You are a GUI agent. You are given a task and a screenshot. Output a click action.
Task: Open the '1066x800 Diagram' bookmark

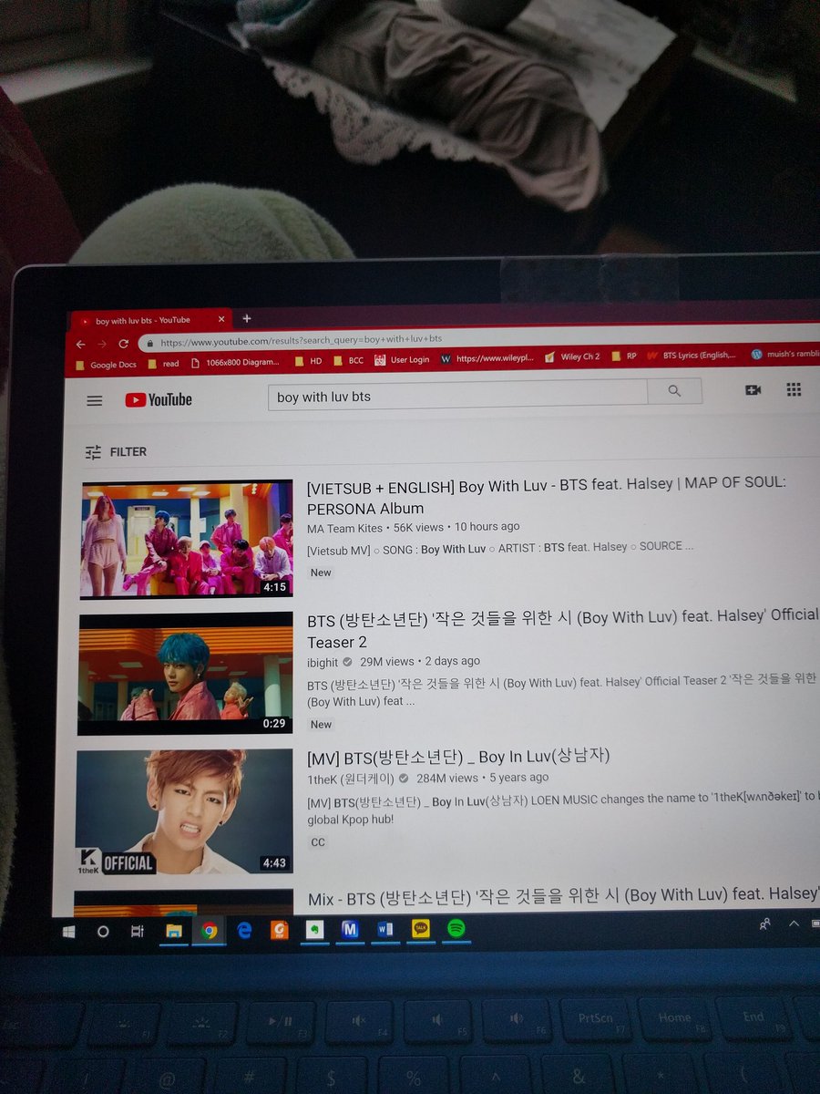pos(235,362)
